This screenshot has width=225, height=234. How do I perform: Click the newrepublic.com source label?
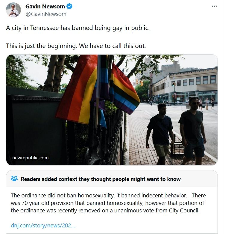tap(30, 158)
